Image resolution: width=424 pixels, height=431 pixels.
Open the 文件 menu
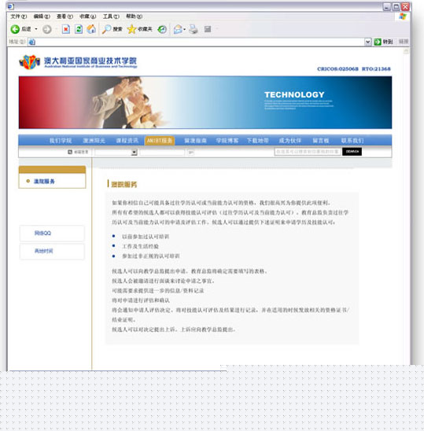[x=18, y=17]
